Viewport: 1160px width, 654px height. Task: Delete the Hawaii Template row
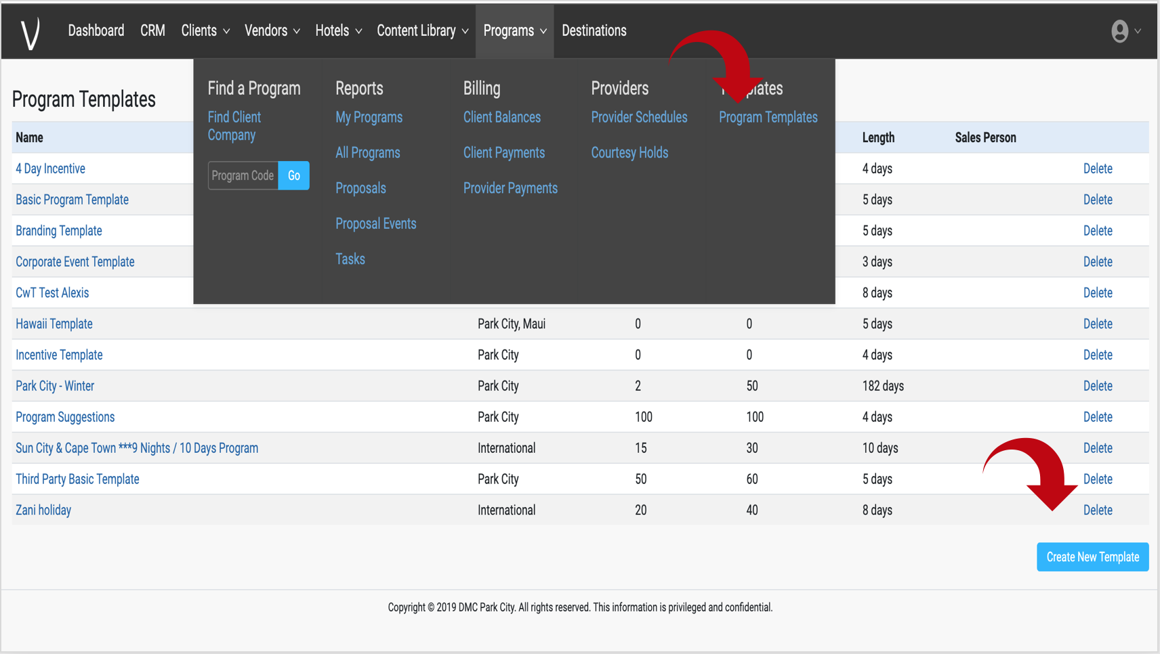coord(1098,324)
